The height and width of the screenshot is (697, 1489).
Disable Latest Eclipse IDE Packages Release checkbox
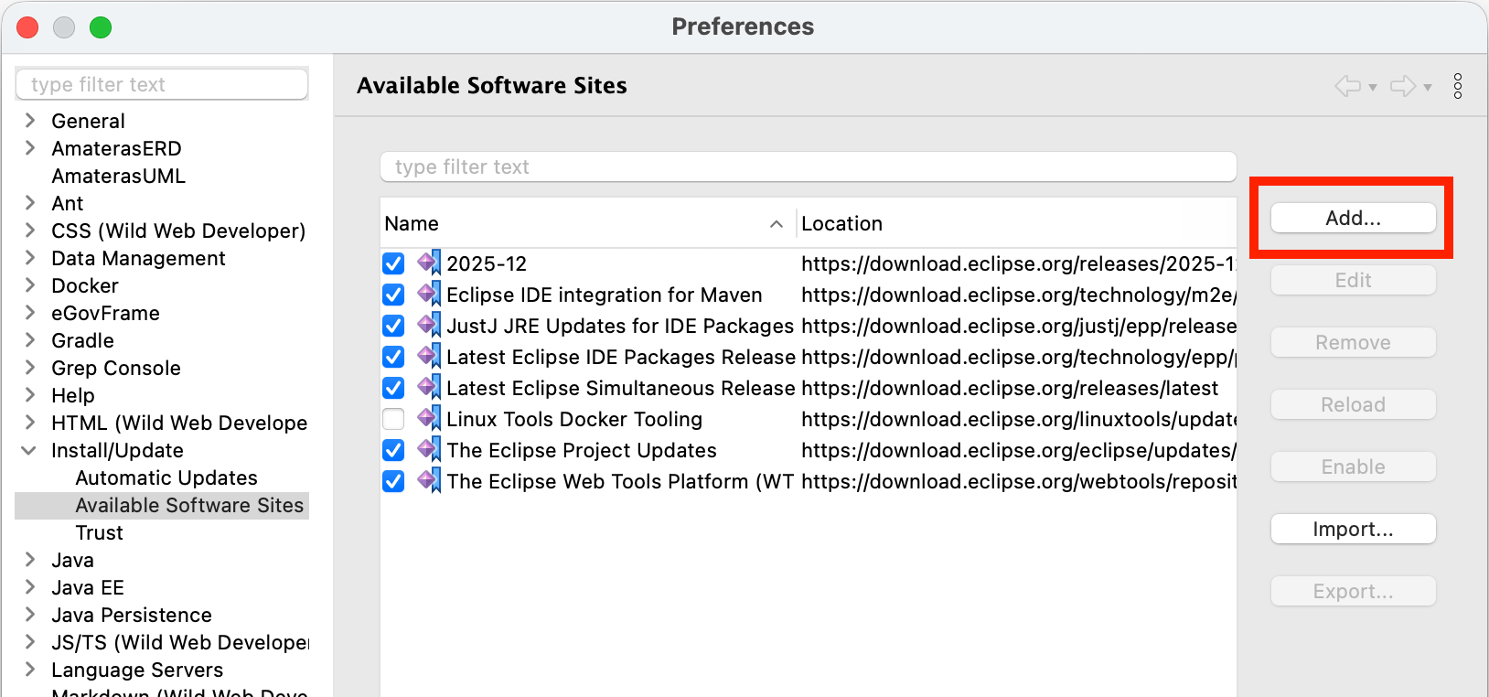[393, 357]
